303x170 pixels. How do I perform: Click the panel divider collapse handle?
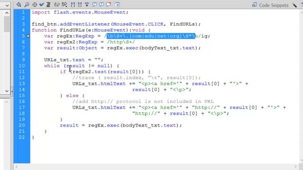point(12,91)
